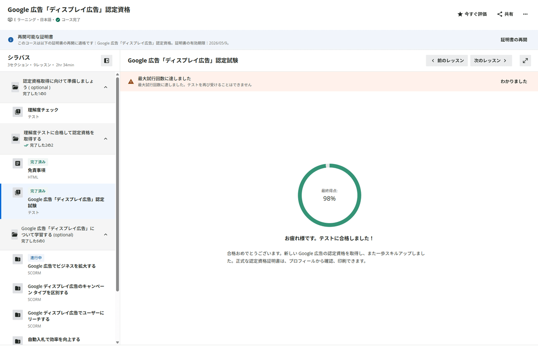538x346 pixels.
Task: Click SCORM icon beside ユーザーにリーチする
Action: coord(17,315)
